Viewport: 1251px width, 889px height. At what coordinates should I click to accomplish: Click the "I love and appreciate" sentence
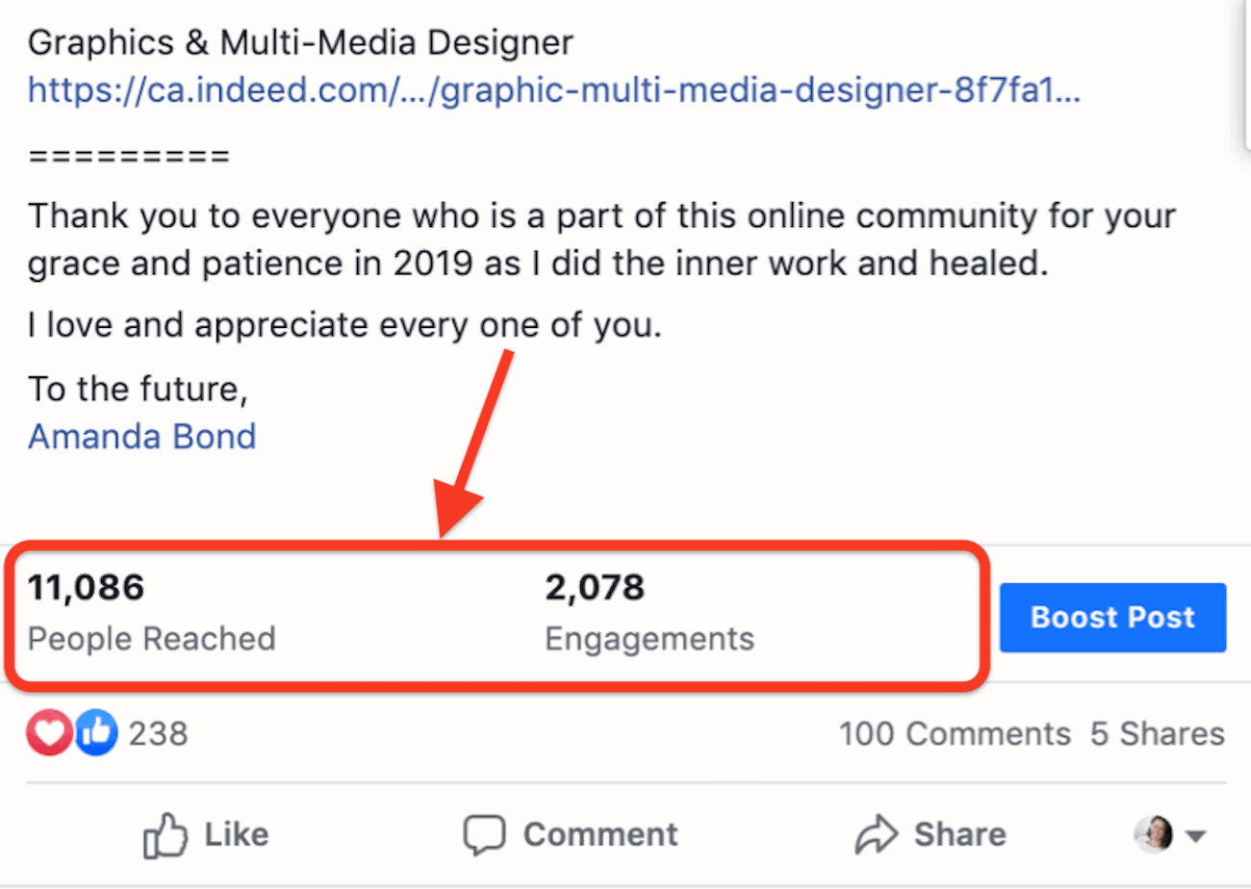point(345,326)
